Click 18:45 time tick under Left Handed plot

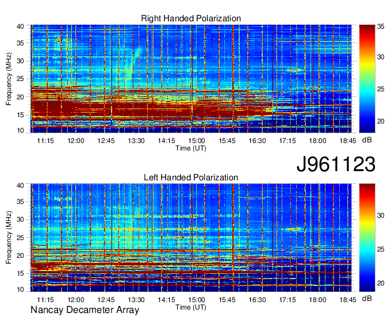(348, 300)
